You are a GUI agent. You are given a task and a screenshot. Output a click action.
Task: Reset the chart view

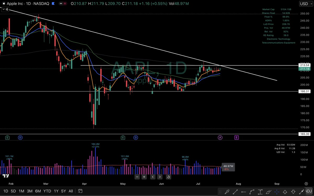169,177
